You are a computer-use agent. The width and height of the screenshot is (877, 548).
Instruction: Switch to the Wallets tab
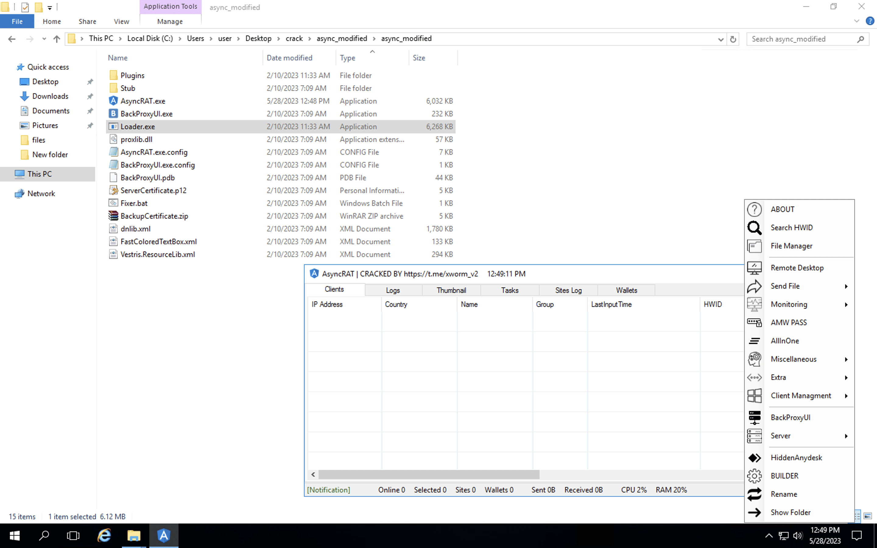[626, 290]
